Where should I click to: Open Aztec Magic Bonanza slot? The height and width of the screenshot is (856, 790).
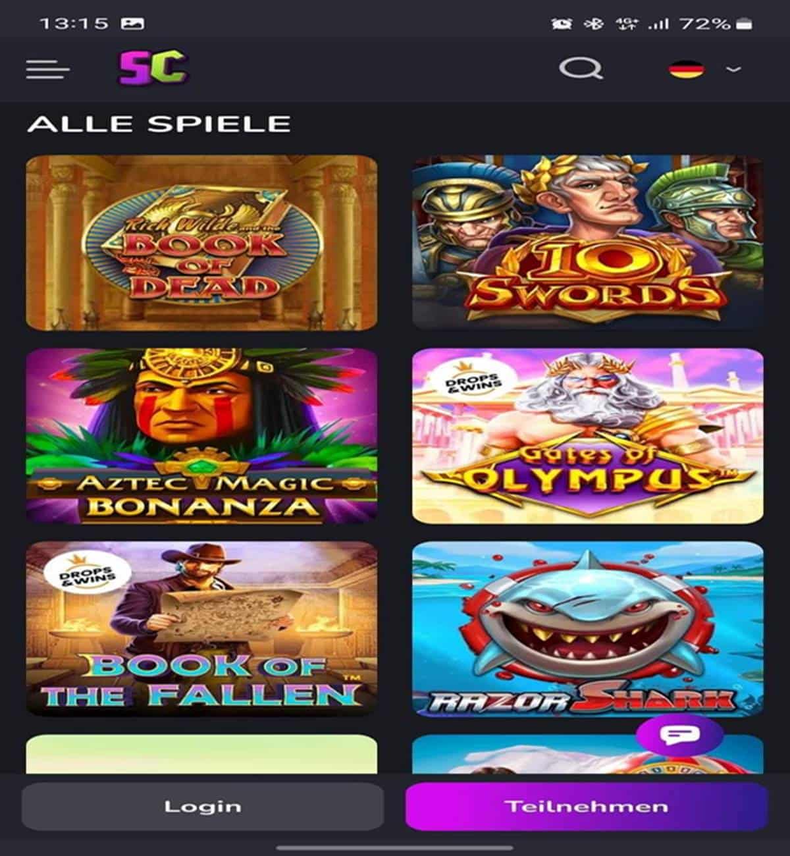tap(201, 436)
